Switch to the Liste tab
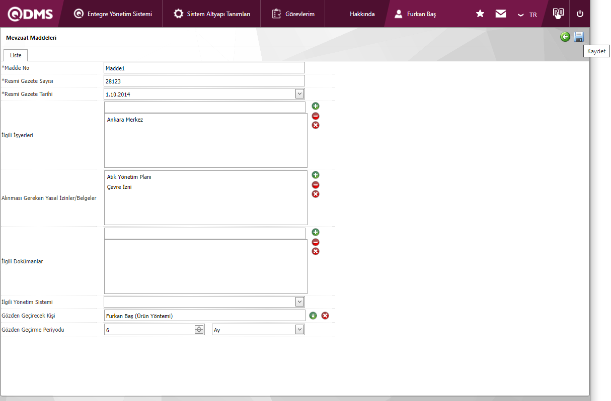 click(x=16, y=55)
